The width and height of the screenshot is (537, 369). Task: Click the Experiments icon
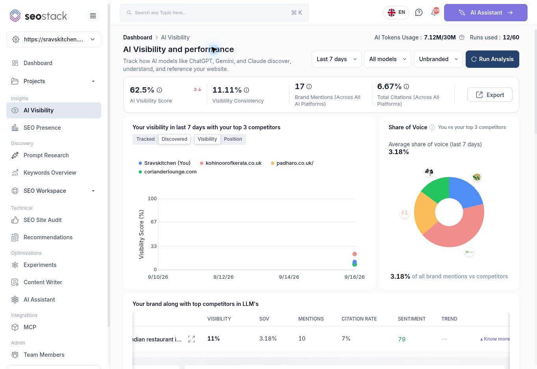[x=15, y=265]
